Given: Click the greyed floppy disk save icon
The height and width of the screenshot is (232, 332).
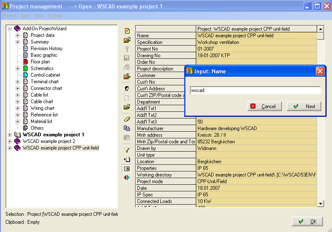Looking at the screenshot, I should pyautogui.click(x=127, y=58).
